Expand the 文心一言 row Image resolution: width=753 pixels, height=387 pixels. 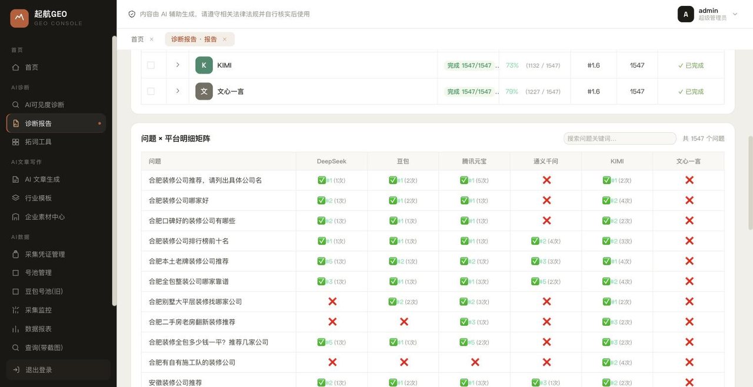[x=178, y=91]
